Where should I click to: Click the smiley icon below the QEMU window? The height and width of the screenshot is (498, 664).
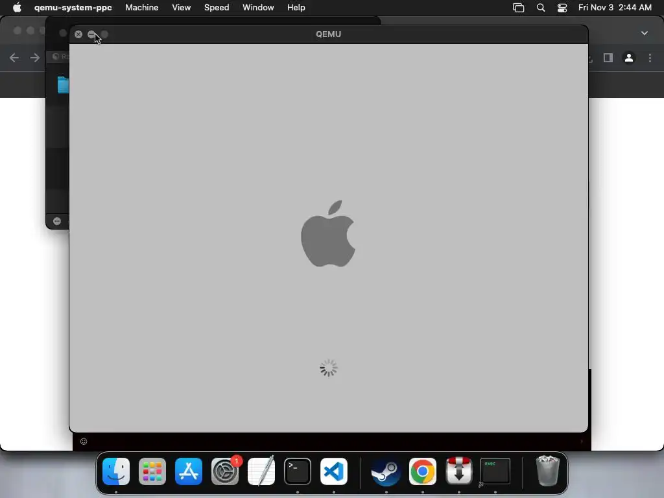pos(84,441)
